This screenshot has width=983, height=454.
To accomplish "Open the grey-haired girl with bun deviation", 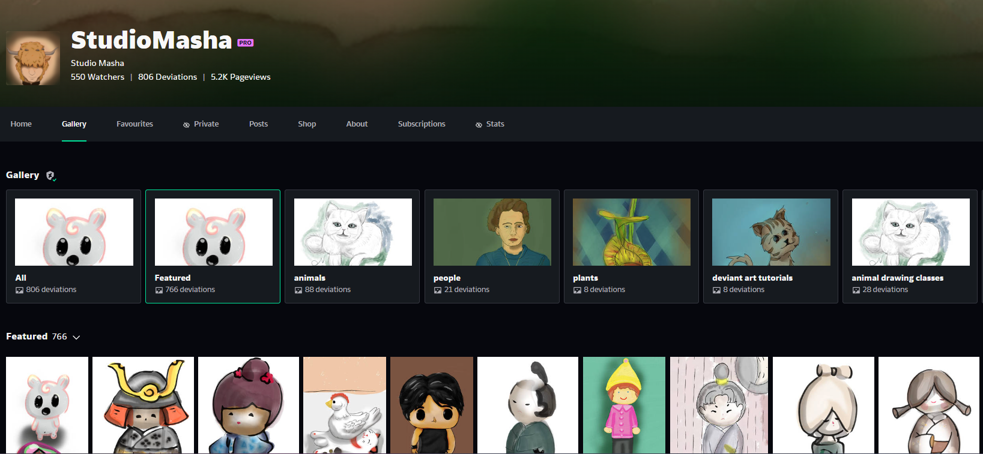I will 719,405.
